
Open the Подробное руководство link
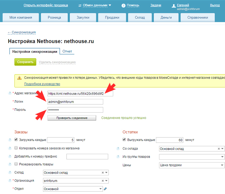coord(42,84)
